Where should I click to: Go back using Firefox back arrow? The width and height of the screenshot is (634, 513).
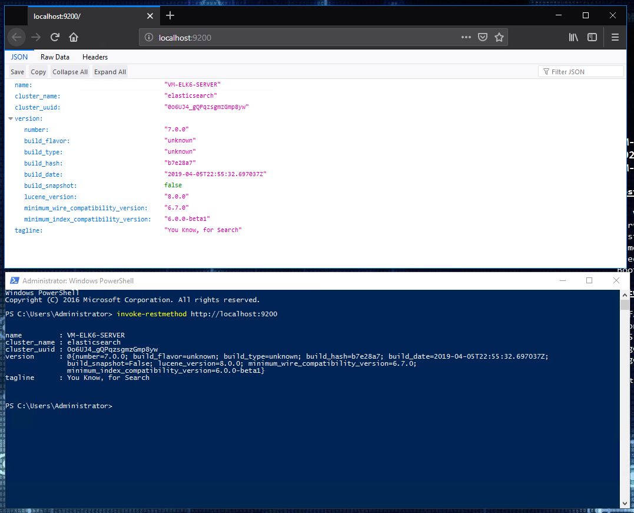click(16, 37)
